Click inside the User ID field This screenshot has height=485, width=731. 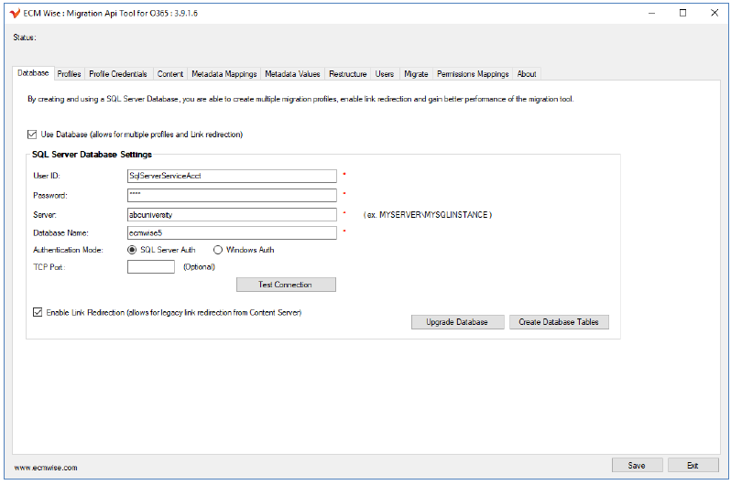point(232,176)
